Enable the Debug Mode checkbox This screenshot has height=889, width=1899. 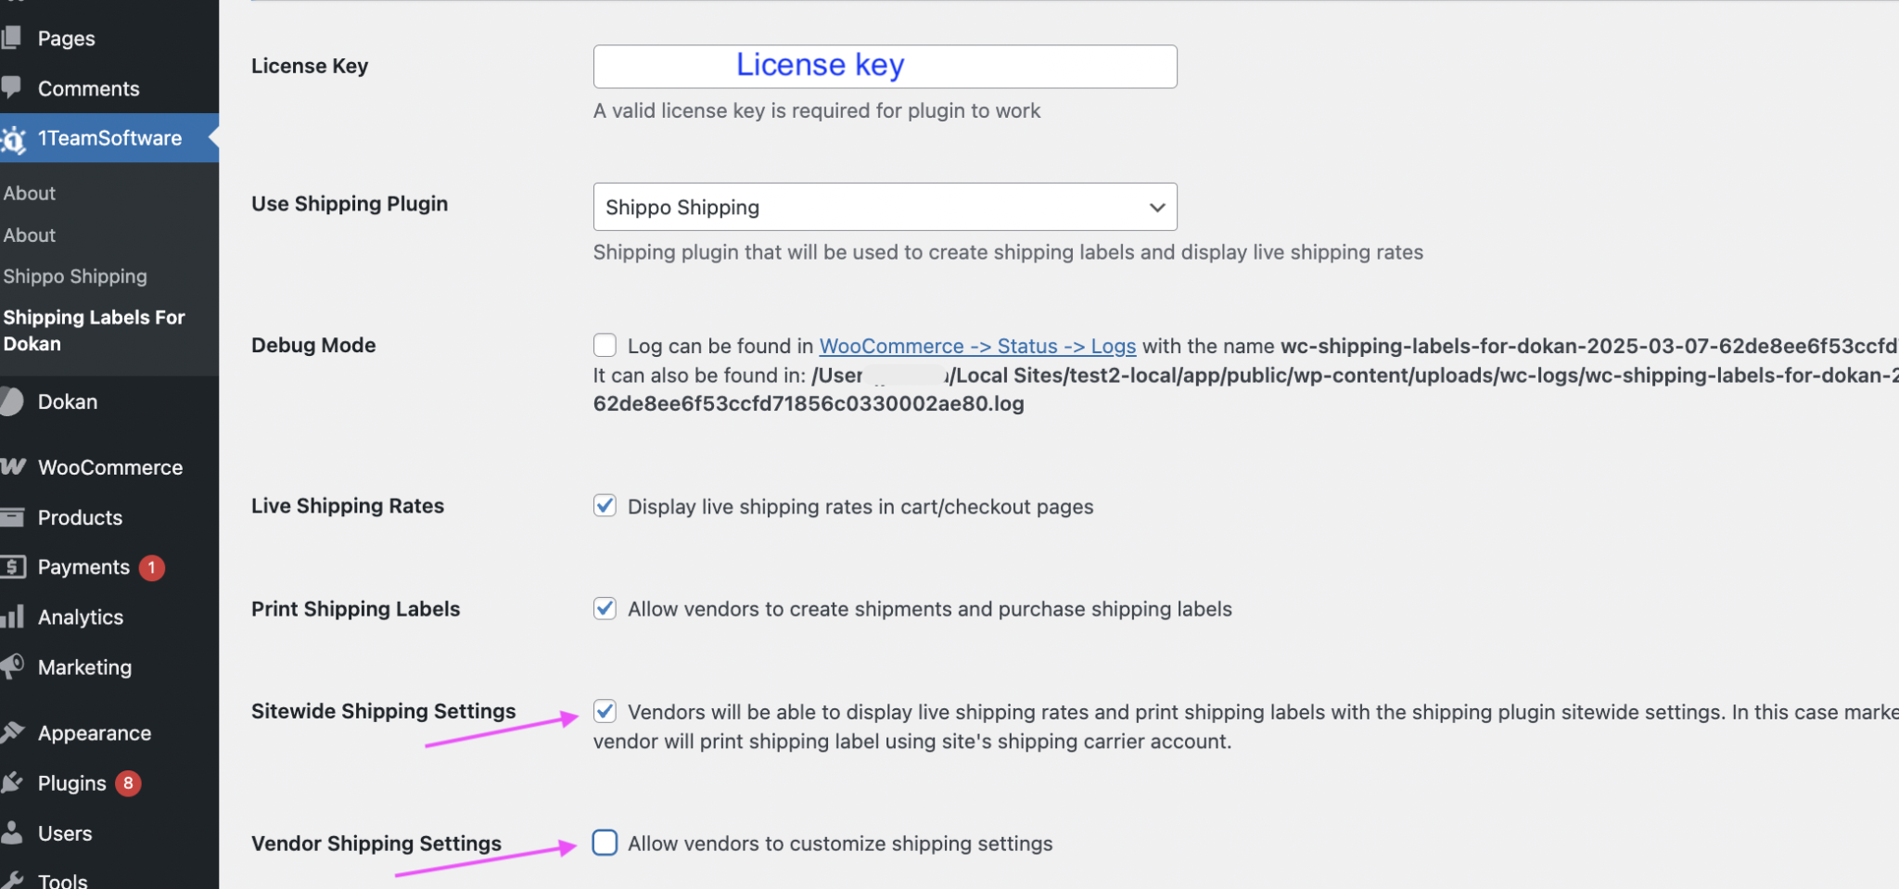click(x=605, y=345)
